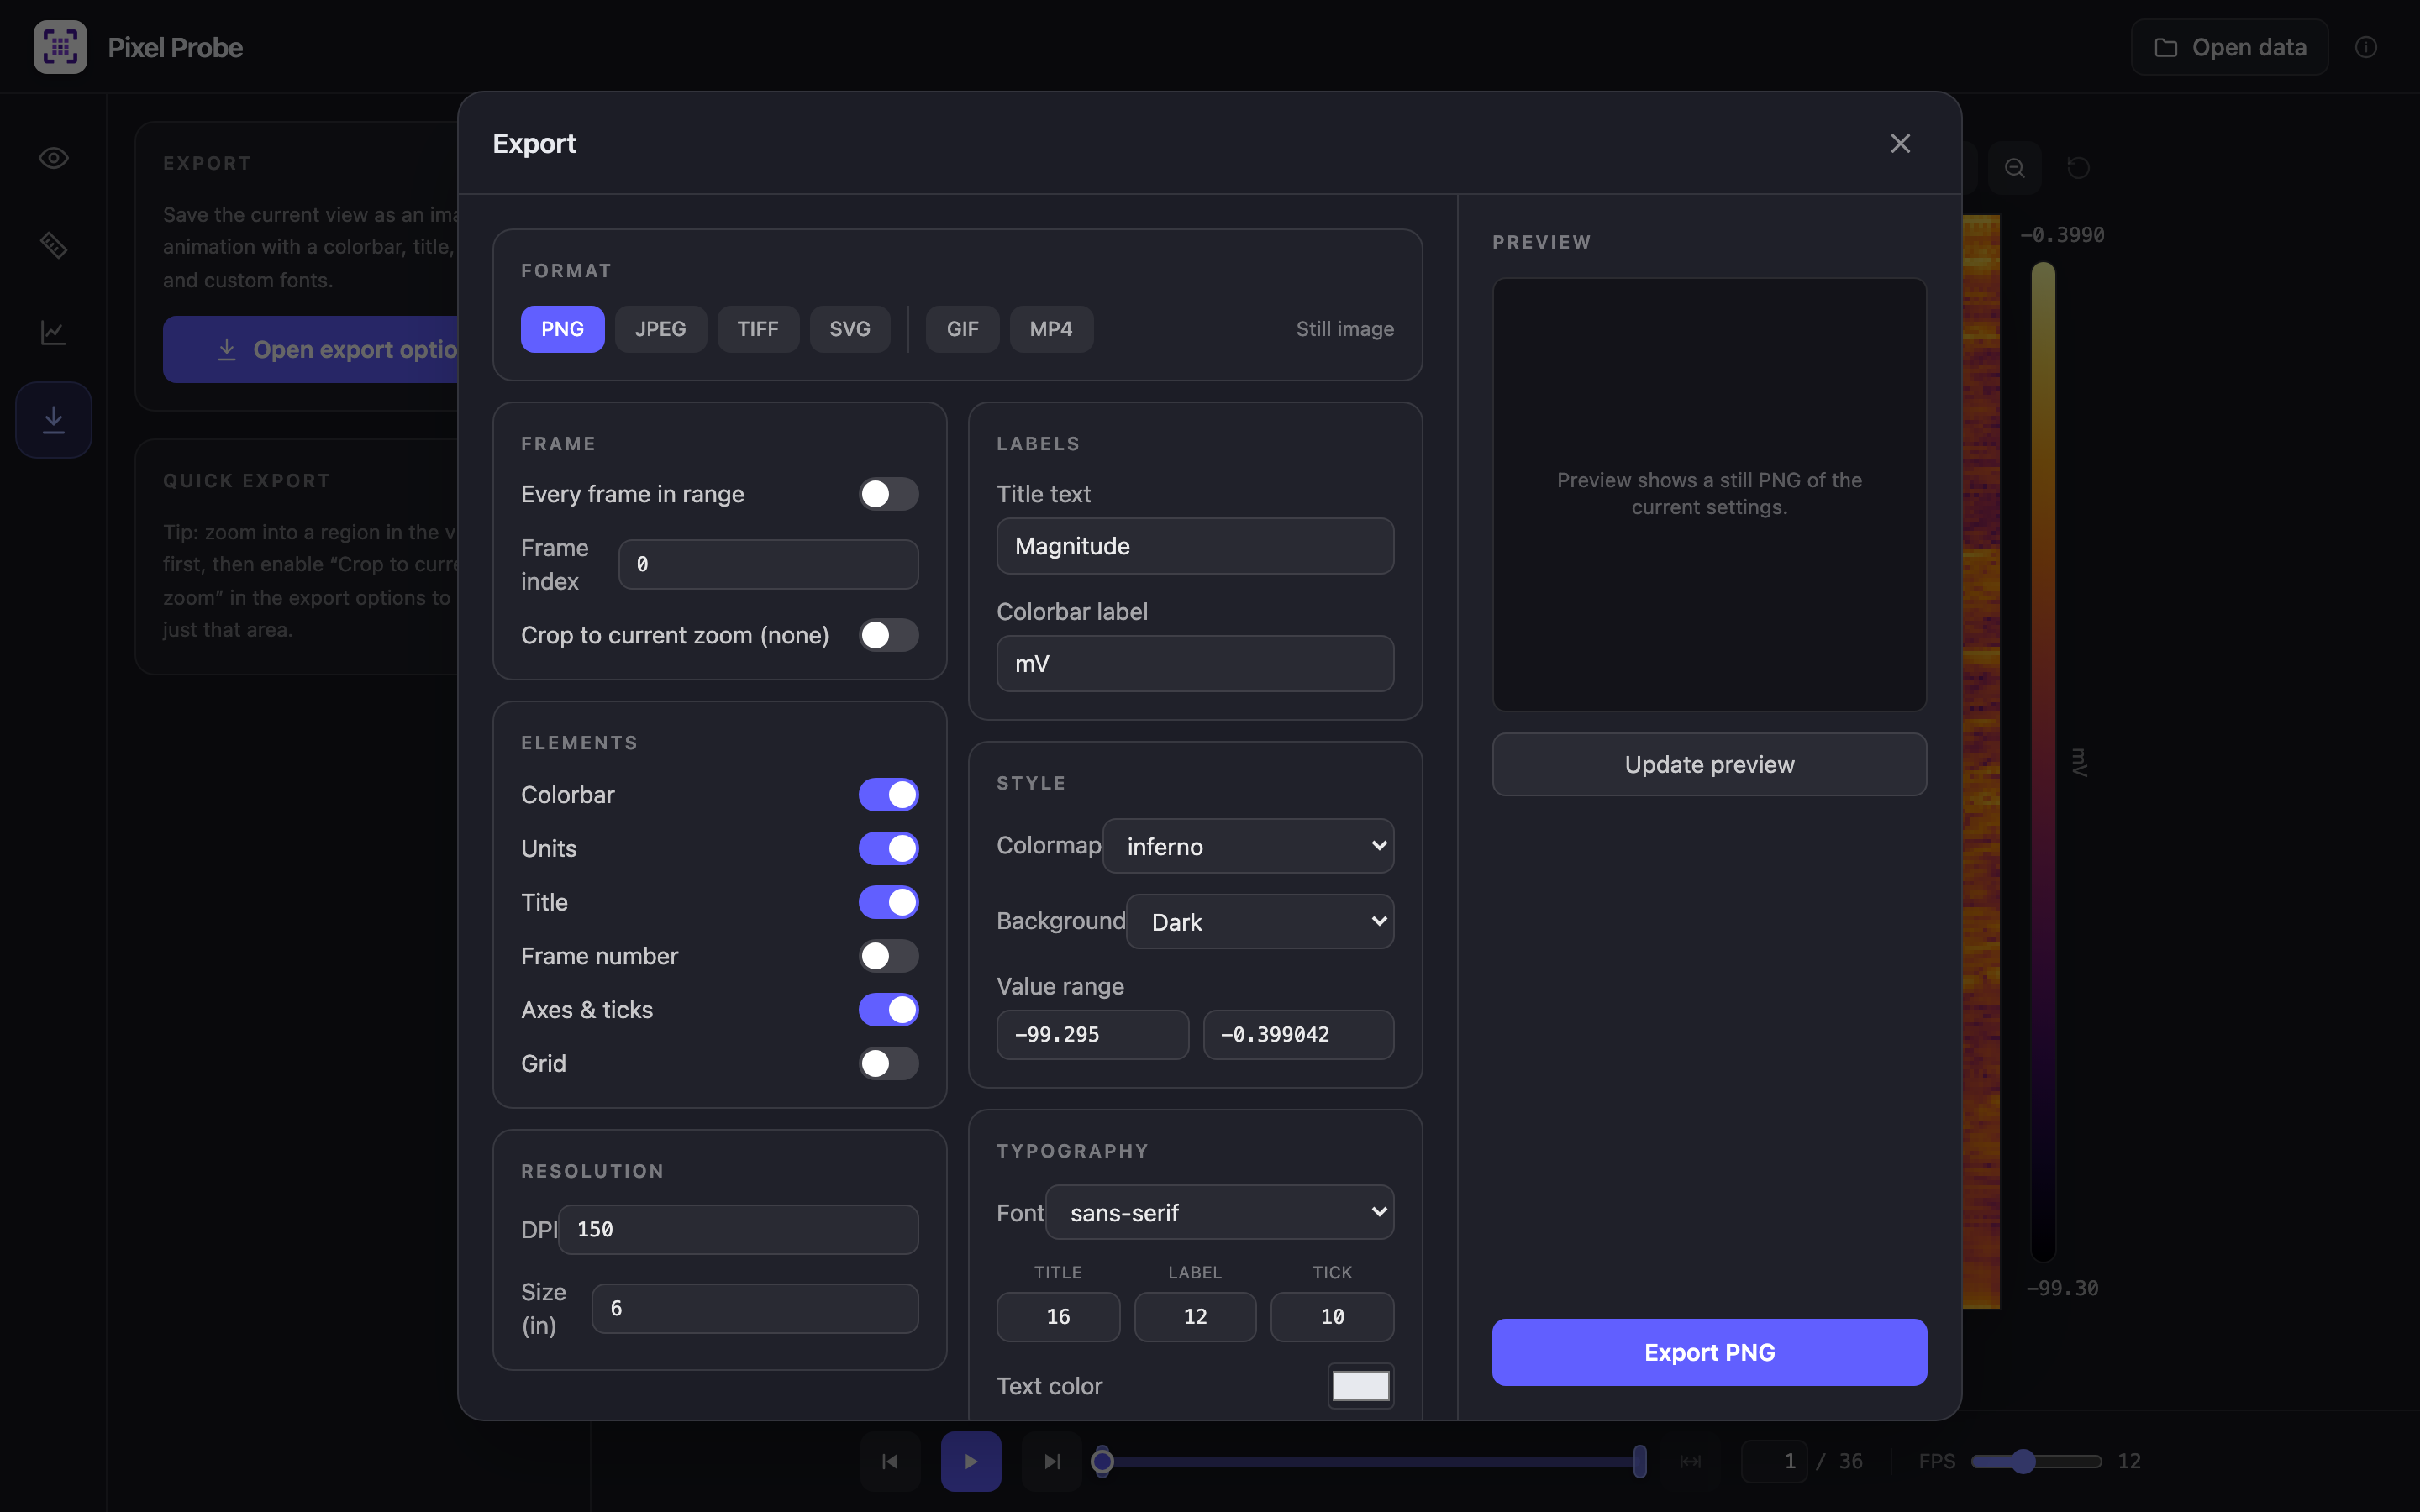This screenshot has height=1512, width=2420.
Task: Click the colorbar top value -0.3990
Action: 2062,235
